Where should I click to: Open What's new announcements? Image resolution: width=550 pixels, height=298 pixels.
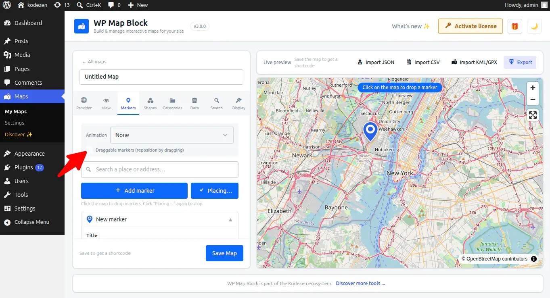(411, 26)
